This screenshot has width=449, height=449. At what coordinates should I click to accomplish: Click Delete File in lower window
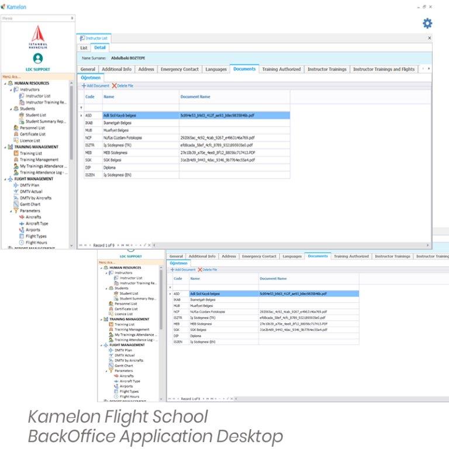(x=208, y=270)
